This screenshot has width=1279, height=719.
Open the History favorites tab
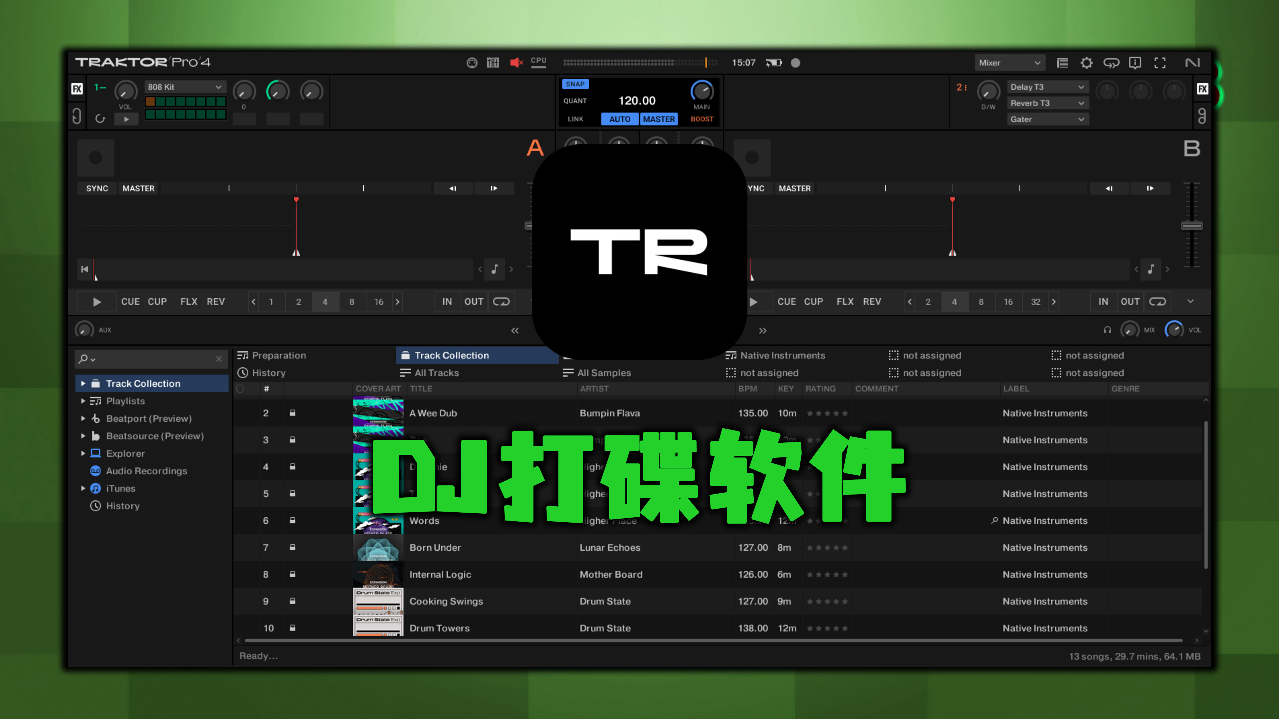click(262, 373)
